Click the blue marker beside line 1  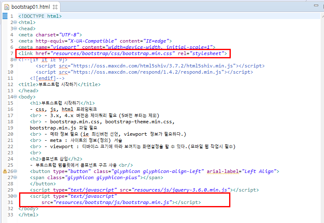5,16
